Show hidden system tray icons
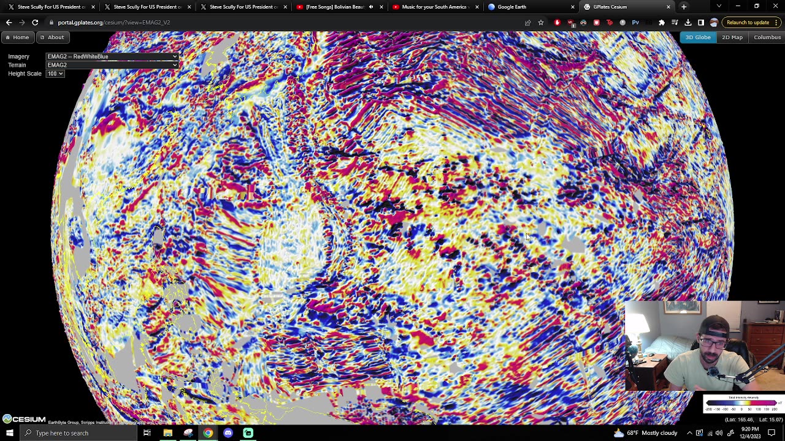785x441 pixels. click(689, 433)
